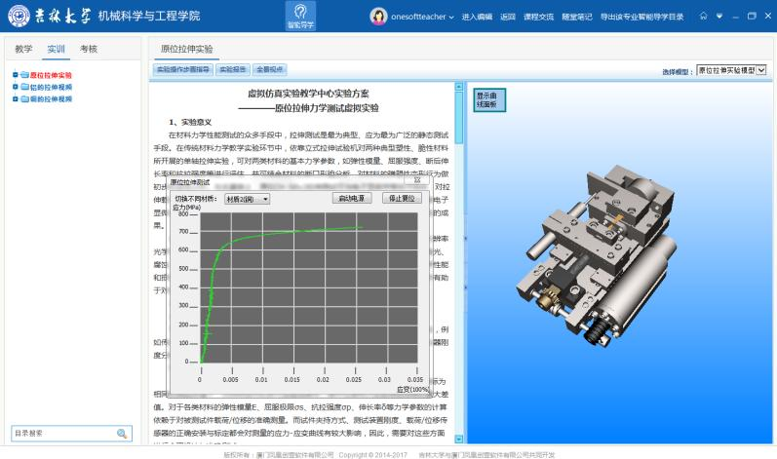The width and height of the screenshot is (777, 459).
Task: Click the 显示曲线面板 button
Action: (489, 99)
